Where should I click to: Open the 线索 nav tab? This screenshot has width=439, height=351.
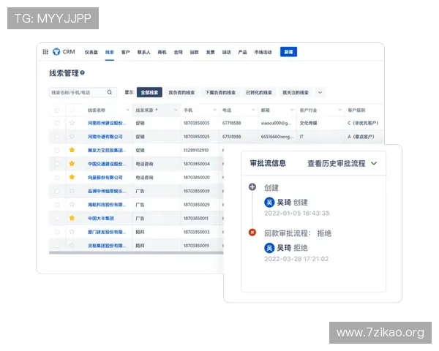[x=110, y=52]
